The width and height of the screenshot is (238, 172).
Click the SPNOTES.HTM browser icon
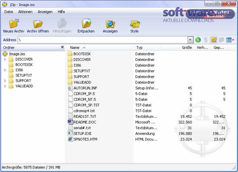point(70,139)
